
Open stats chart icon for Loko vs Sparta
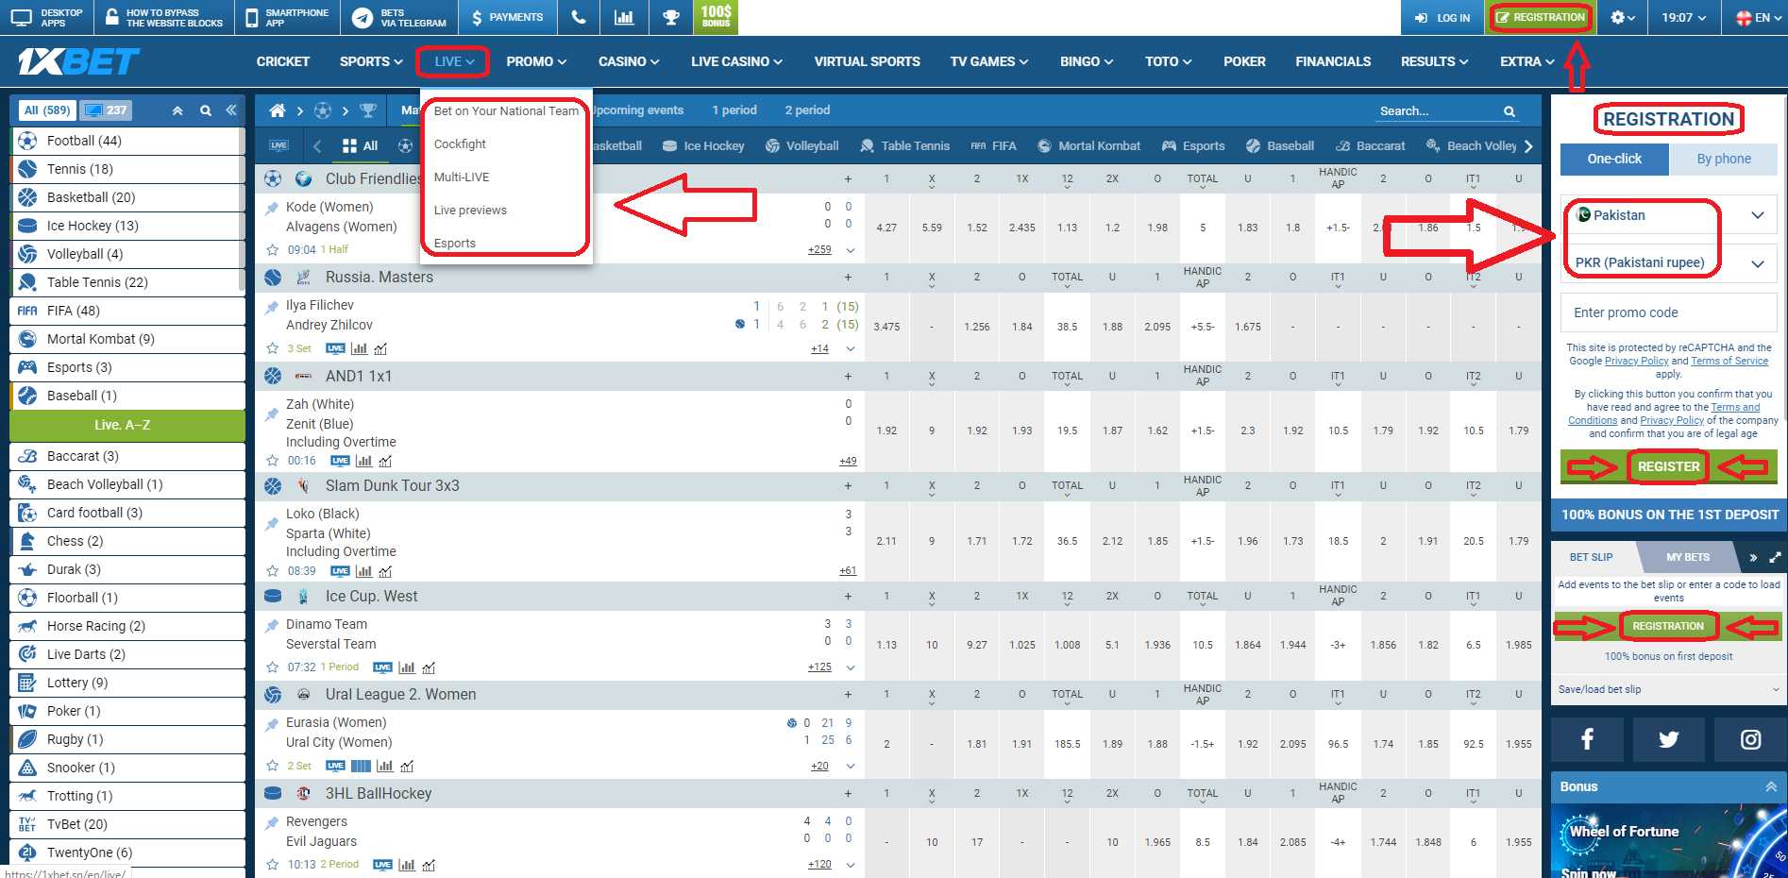tap(363, 571)
